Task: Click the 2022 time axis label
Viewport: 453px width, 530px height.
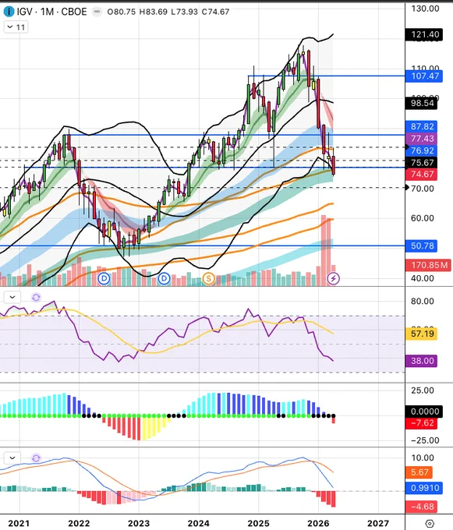Action: pyautogui.click(x=79, y=523)
